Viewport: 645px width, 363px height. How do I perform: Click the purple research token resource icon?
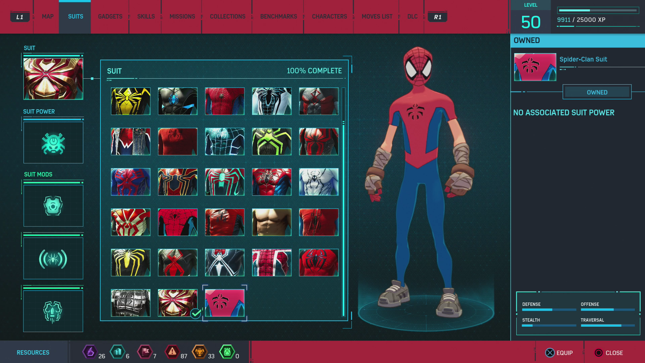pos(90,352)
